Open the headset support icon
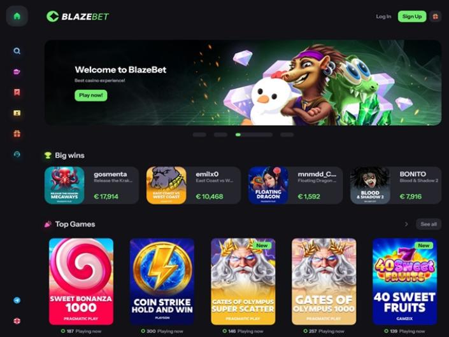 17,155
